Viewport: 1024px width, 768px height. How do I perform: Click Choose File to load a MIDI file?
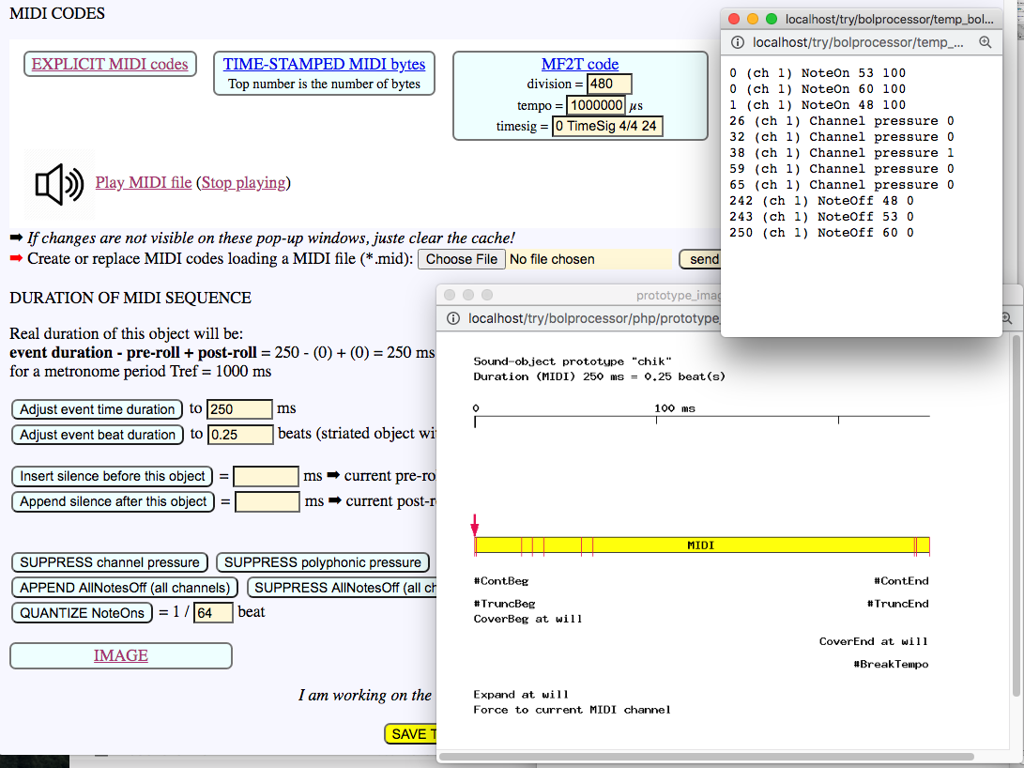[x=461, y=258]
